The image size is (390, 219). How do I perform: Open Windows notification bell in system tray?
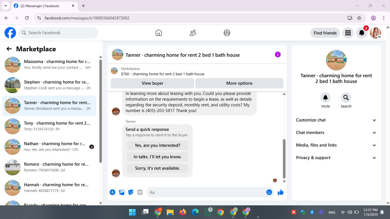click(382, 212)
